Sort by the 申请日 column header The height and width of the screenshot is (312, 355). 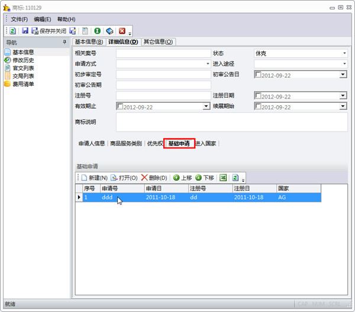tap(166, 188)
